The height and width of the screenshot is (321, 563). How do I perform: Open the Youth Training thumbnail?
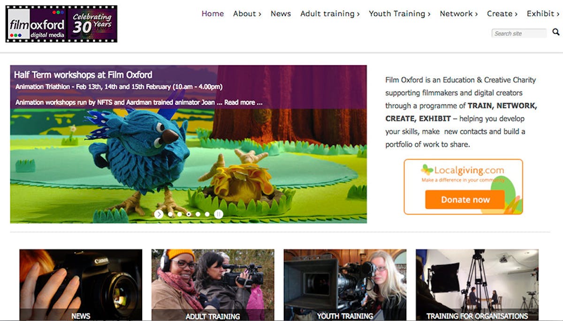(x=345, y=284)
